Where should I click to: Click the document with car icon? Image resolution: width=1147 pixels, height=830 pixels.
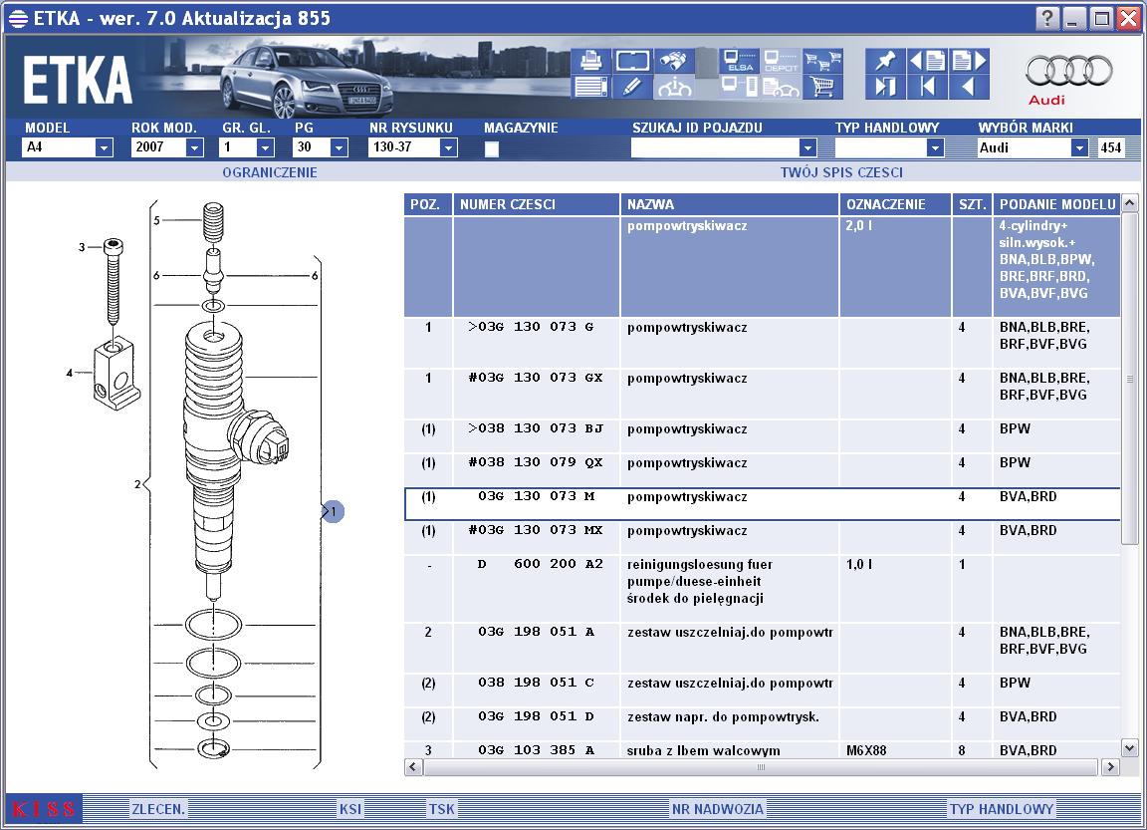point(782,87)
